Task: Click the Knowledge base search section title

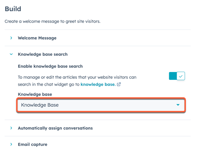Action: (43, 54)
